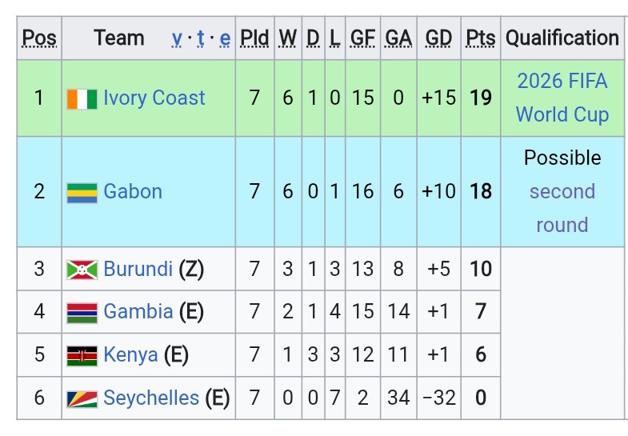Click the 'e' edit template link
628x436 pixels.
(x=225, y=38)
